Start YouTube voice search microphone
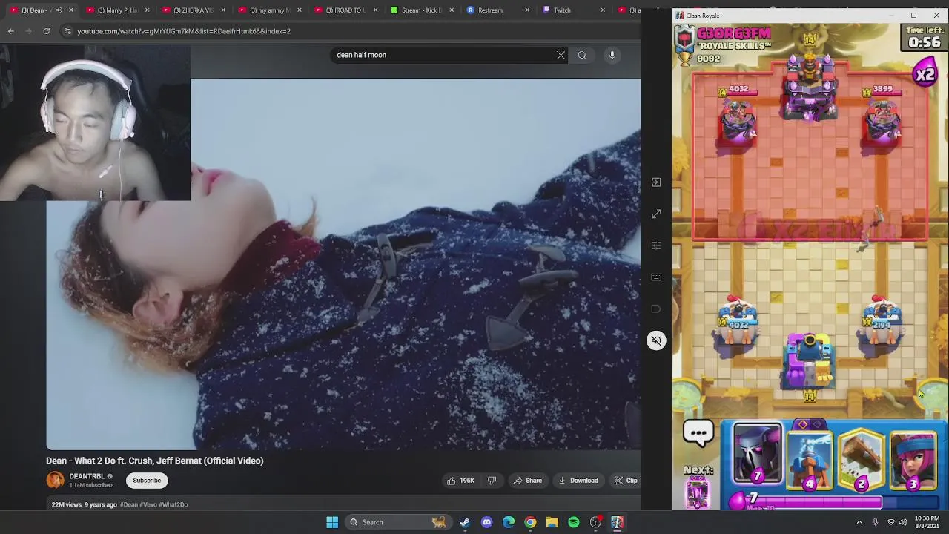This screenshot has height=534, width=949. [x=612, y=55]
